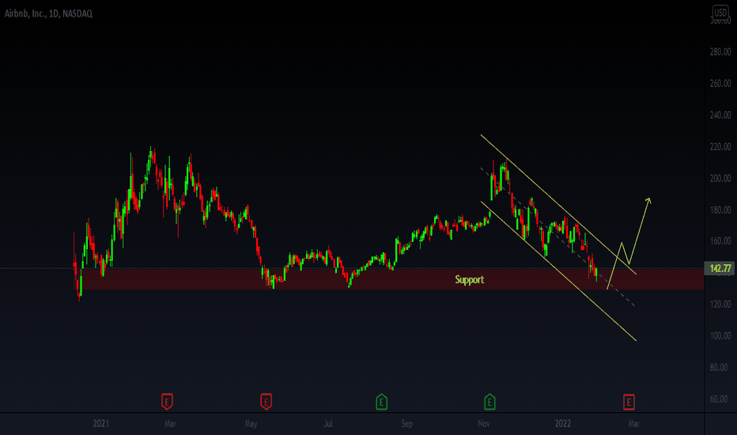The height and width of the screenshot is (435, 737).
Task: Click the Sep label on time axis
Action: (407, 424)
